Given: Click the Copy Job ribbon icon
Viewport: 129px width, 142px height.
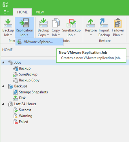Looking at the screenshot, I should [56, 23].
